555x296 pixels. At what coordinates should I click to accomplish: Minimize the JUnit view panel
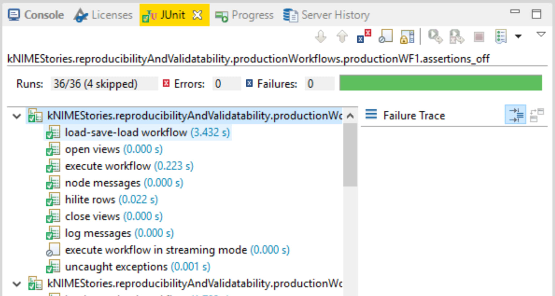tap(515, 12)
